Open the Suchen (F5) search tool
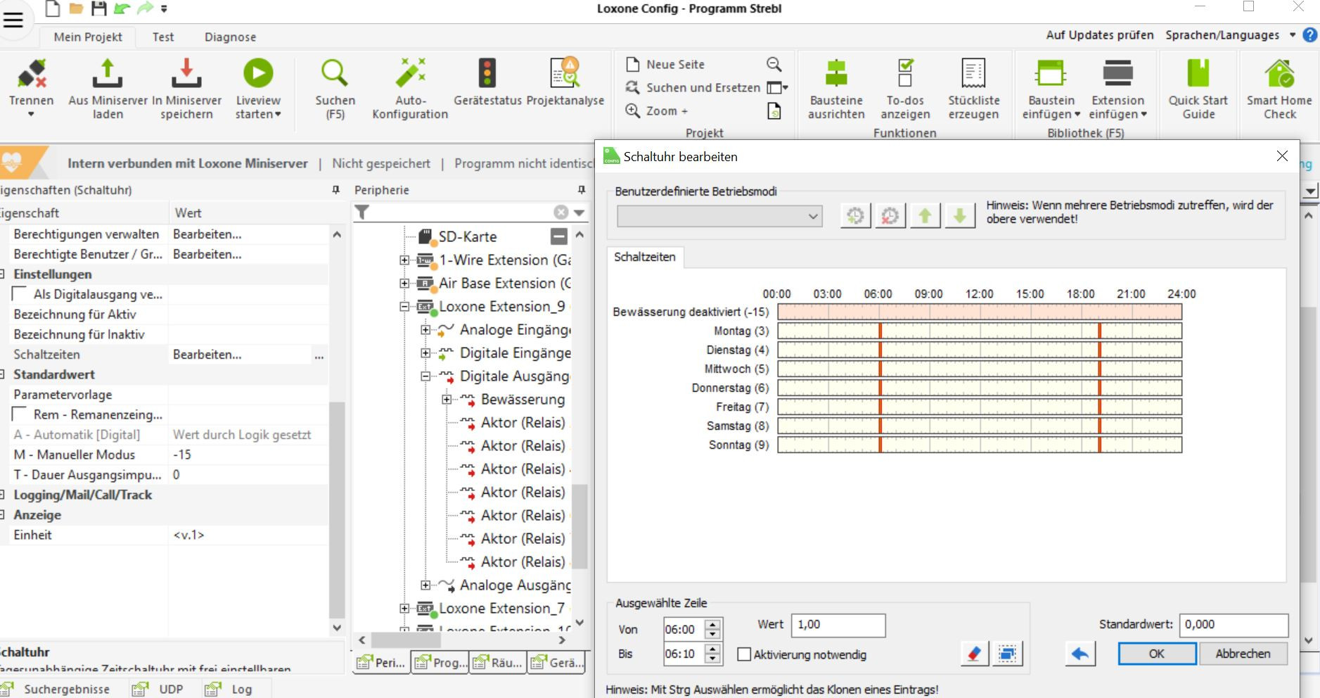 (x=335, y=73)
